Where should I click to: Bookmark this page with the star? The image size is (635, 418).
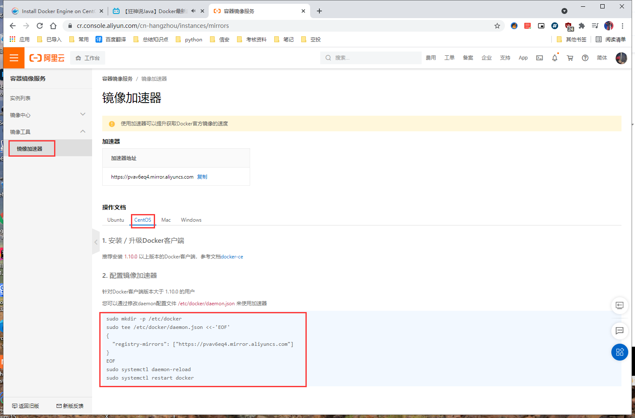pyautogui.click(x=497, y=26)
